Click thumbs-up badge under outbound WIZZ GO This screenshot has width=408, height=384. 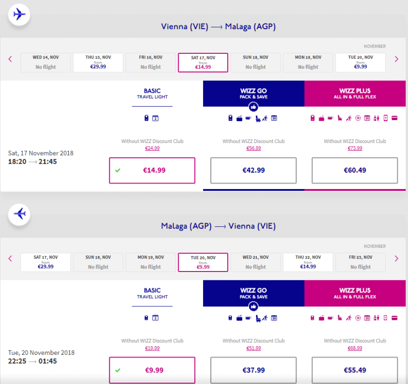(253, 107)
